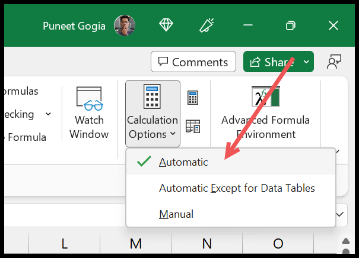The height and width of the screenshot is (258, 359).
Task: Click the Puneet Gogia account name
Action: tap(73, 26)
